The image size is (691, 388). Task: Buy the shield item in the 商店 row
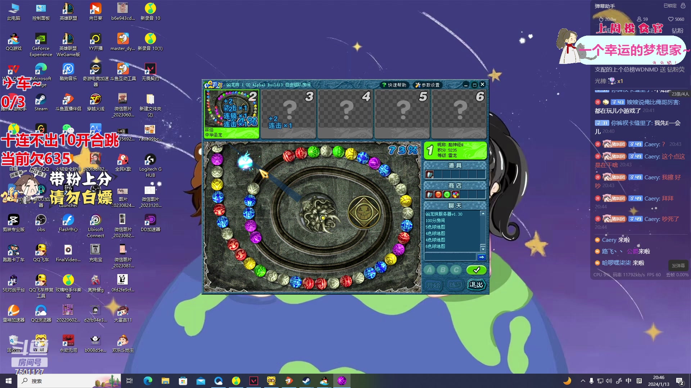(x=429, y=195)
